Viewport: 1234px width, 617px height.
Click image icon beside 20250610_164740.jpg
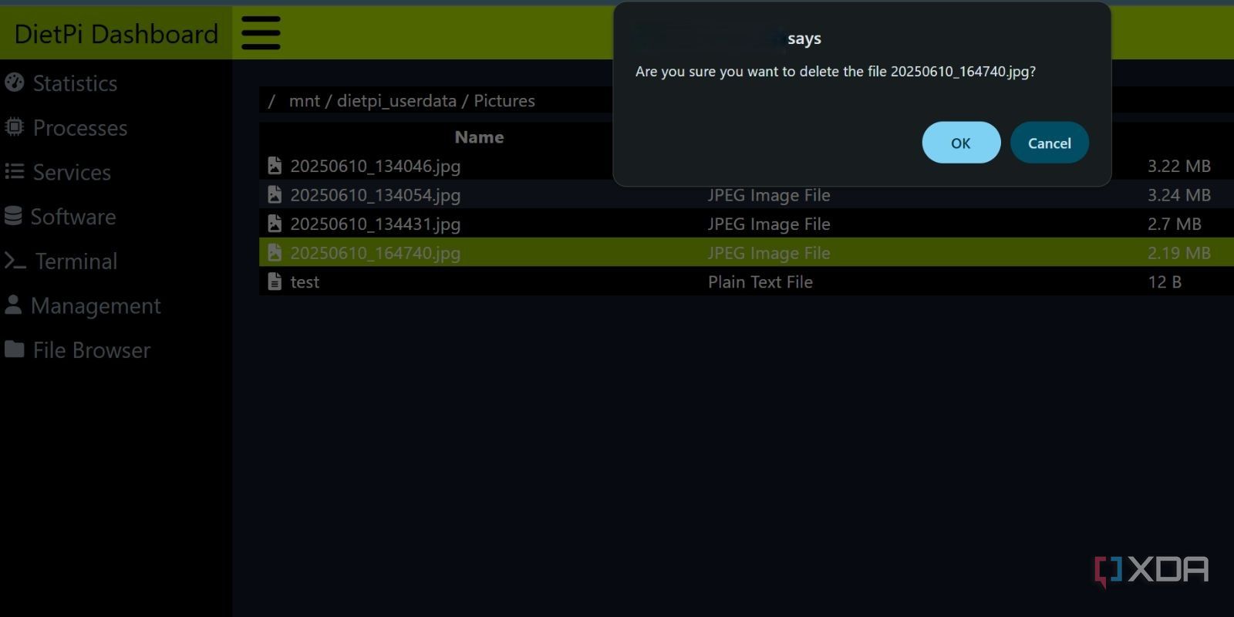tap(275, 252)
